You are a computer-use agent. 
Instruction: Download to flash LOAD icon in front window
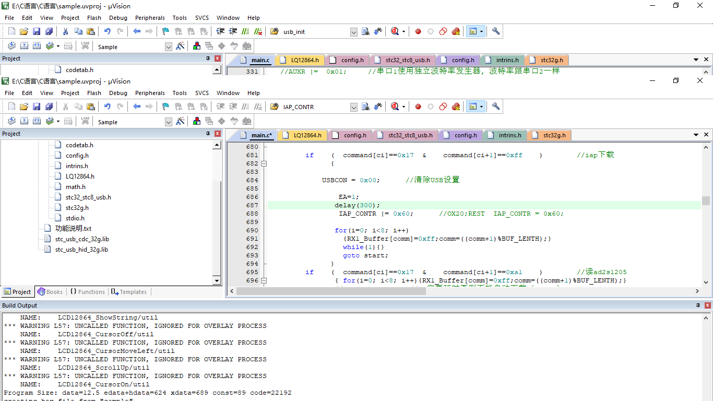click(x=85, y=121)
